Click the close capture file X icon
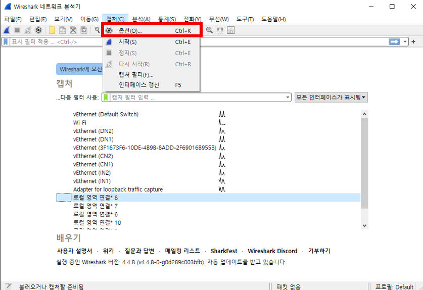 [73, 30]
